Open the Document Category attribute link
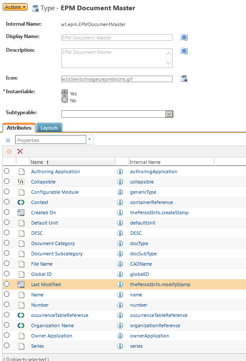This screenshot has width=246, height=361. tap(53, 243)
